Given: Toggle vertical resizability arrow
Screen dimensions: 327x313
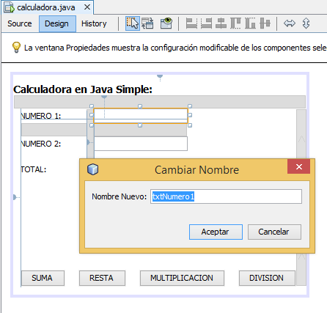Looking at the screenshot, I should point(306,23).
